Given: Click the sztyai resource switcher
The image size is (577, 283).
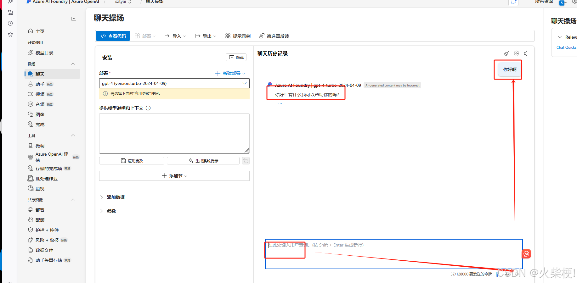Looking at the screenshot, I should pyautogui.click(x=123, y=2).
